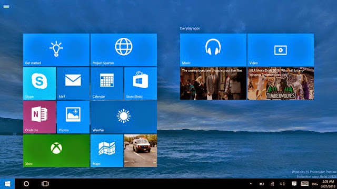Click the Windows Start button
This screenshot has height=189, width=337.
point(7,184)
